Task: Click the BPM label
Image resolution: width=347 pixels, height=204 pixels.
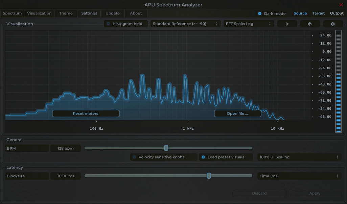Action: tap(27, 148)
